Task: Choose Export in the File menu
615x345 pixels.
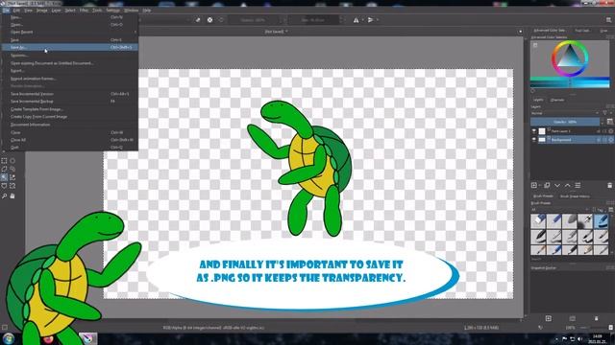Action: click(x=70, y=71)
